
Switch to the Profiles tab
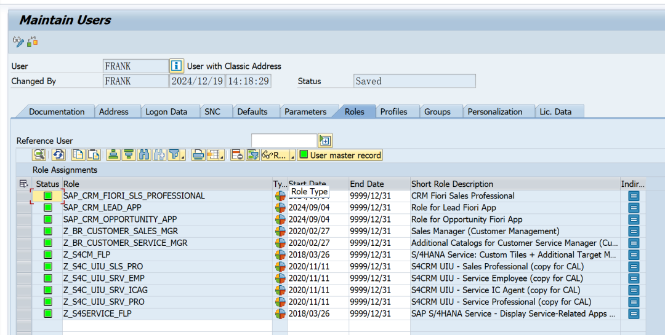coord(393,111)
